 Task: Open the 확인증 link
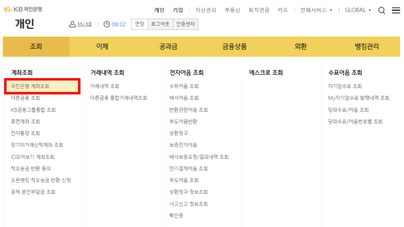click(x=176, y=216)
